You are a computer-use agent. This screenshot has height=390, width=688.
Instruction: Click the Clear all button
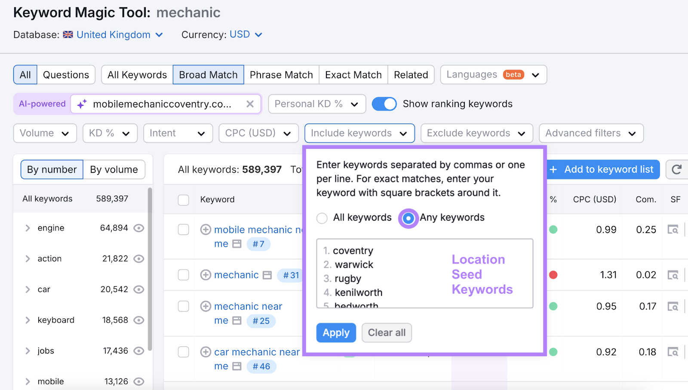386,332
